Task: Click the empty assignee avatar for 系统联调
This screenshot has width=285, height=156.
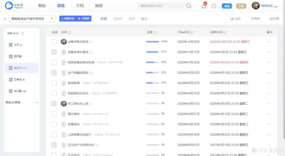Action: pos(64,83)
